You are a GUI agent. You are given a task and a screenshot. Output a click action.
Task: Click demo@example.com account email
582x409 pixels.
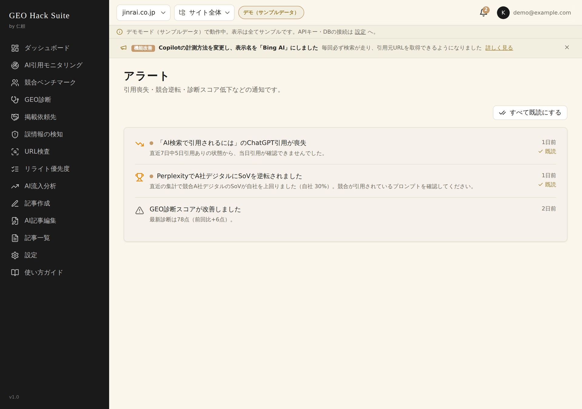(542, 13)
